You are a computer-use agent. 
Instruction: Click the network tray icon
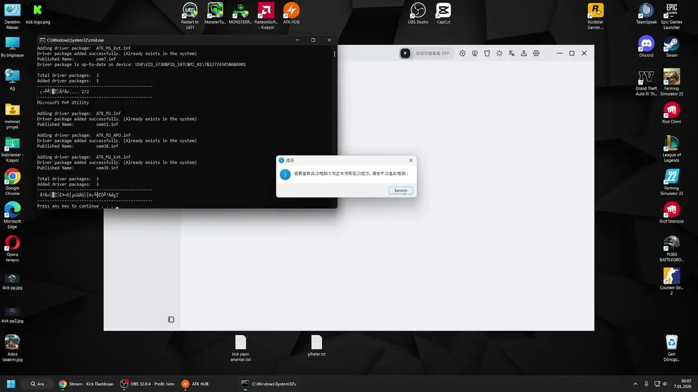[657, 384]
